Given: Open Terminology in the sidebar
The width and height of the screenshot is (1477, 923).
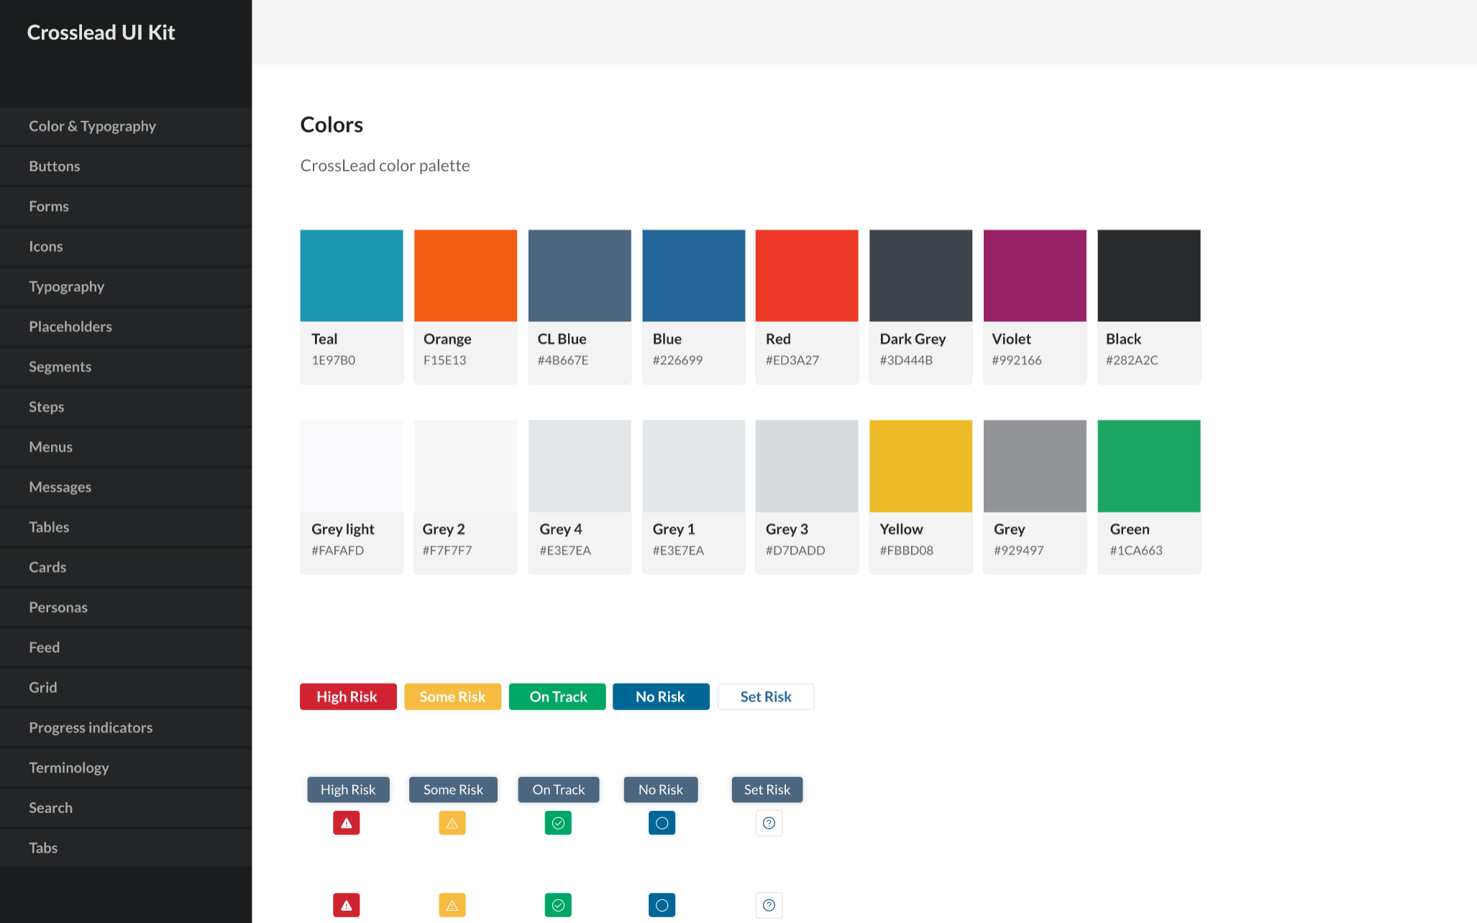Looking at the screenshot, I should tap(126, 768).
